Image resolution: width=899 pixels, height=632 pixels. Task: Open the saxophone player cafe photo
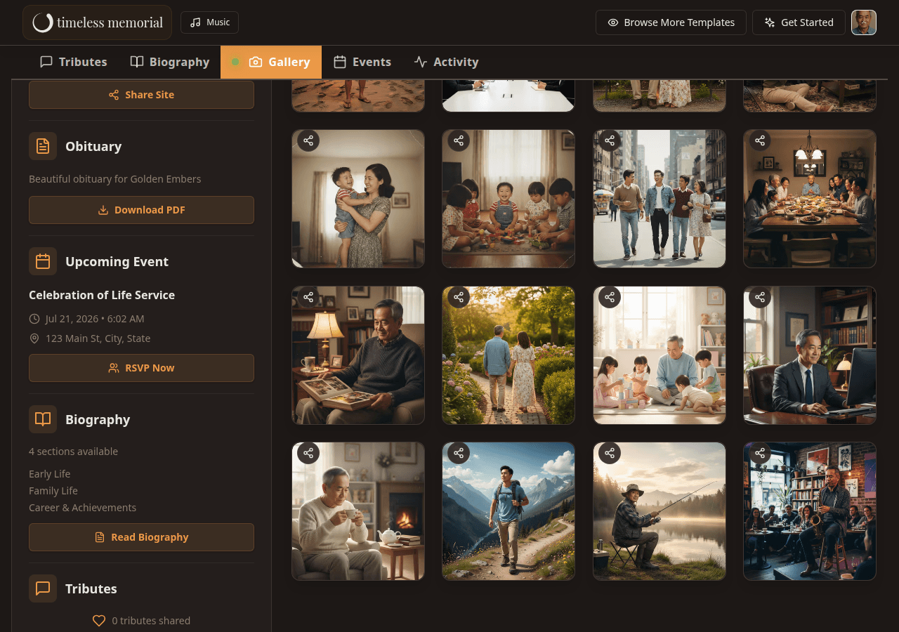click(810, 511)
